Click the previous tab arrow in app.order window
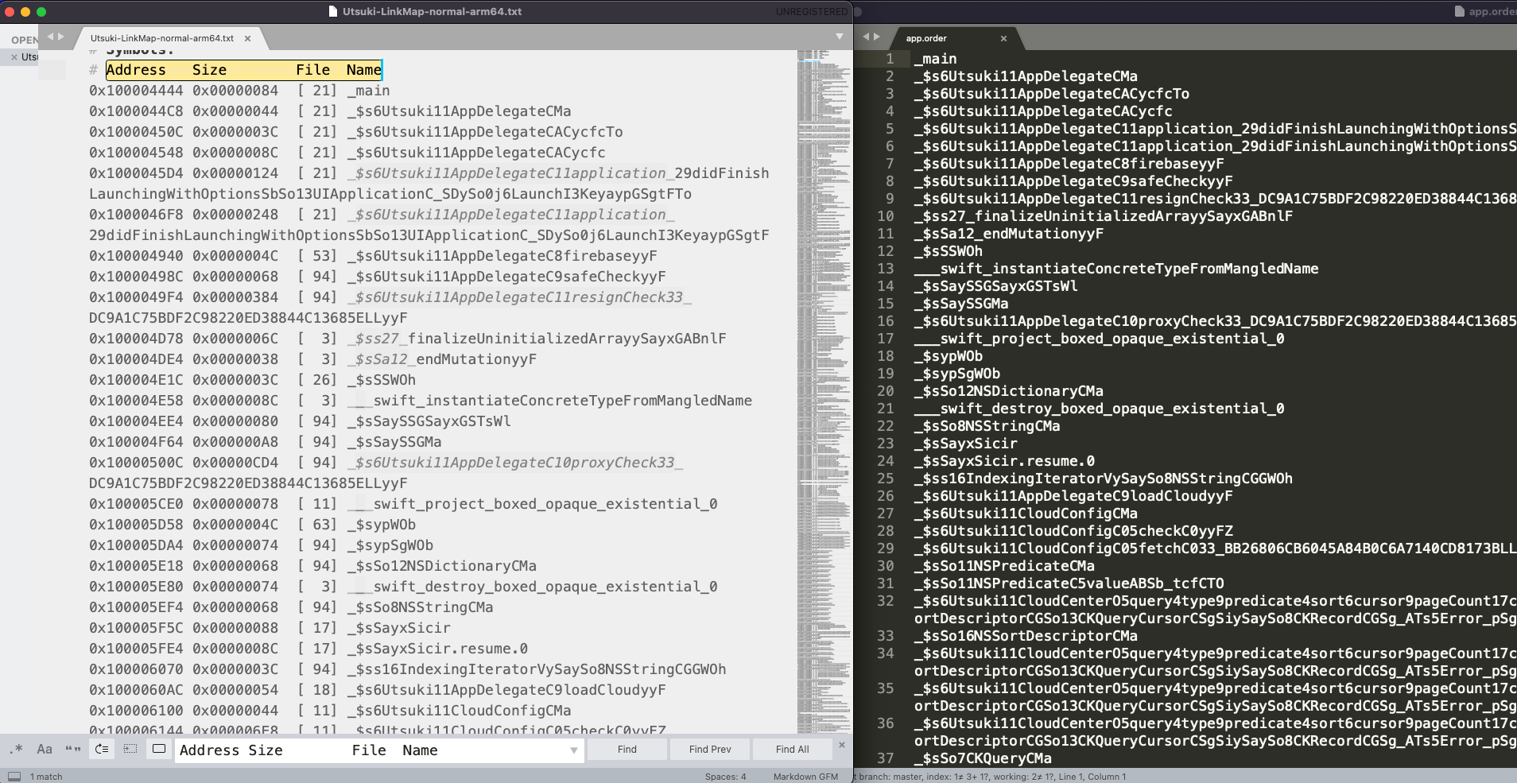Screen dimensions: 1517x783 click(x=867, y=37)
